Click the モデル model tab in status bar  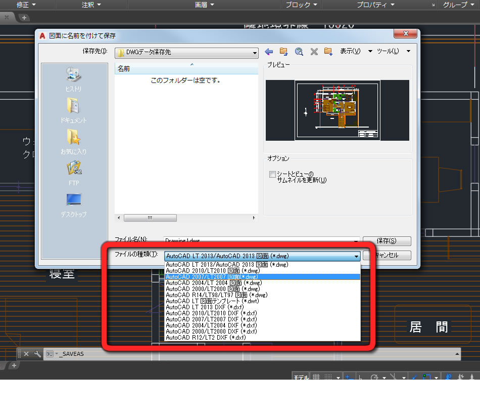pos(301,377)
